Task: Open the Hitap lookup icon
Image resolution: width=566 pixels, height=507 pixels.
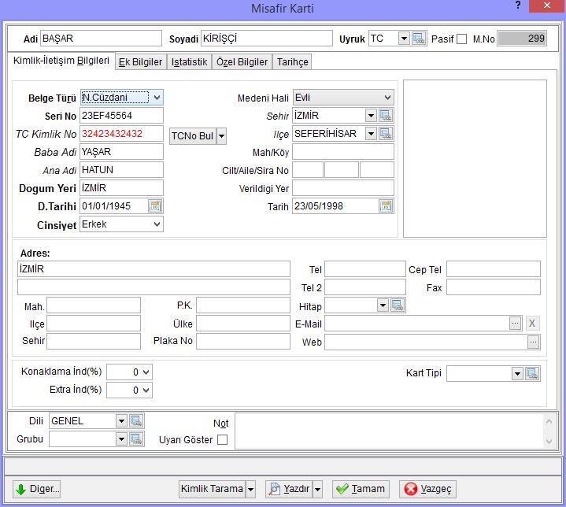Action: coord(398,305)
